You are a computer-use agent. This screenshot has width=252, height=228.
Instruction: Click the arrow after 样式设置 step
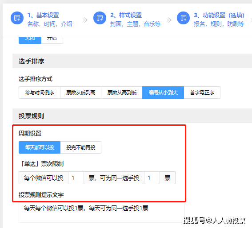pyautogui.click(x=168, y=20)
